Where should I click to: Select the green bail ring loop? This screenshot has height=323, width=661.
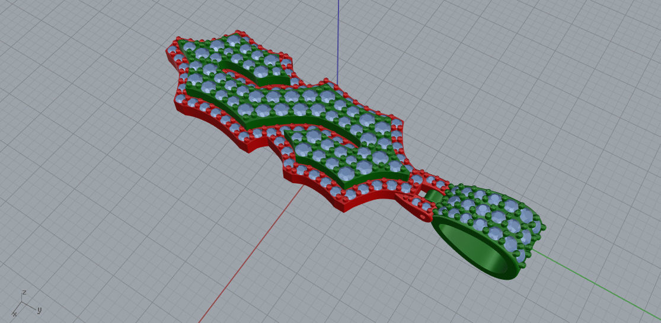488,231
